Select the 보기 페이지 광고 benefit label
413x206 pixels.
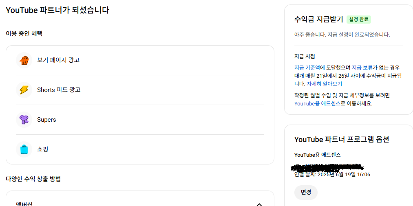pos(58,60)
